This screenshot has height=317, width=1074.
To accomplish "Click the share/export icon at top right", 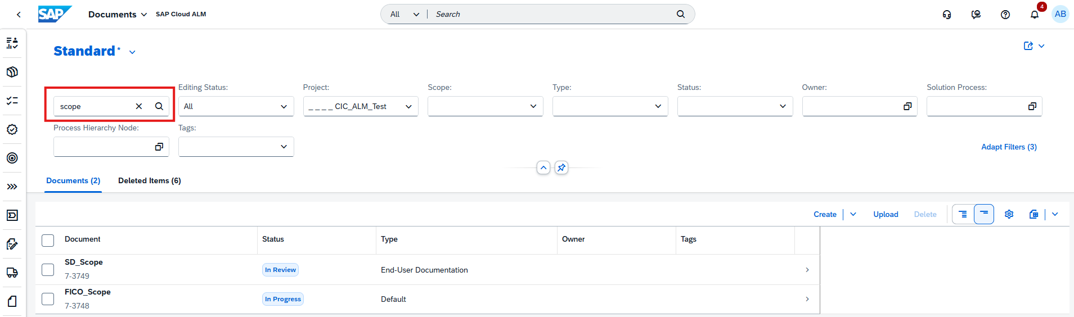I will point(1028,46).
